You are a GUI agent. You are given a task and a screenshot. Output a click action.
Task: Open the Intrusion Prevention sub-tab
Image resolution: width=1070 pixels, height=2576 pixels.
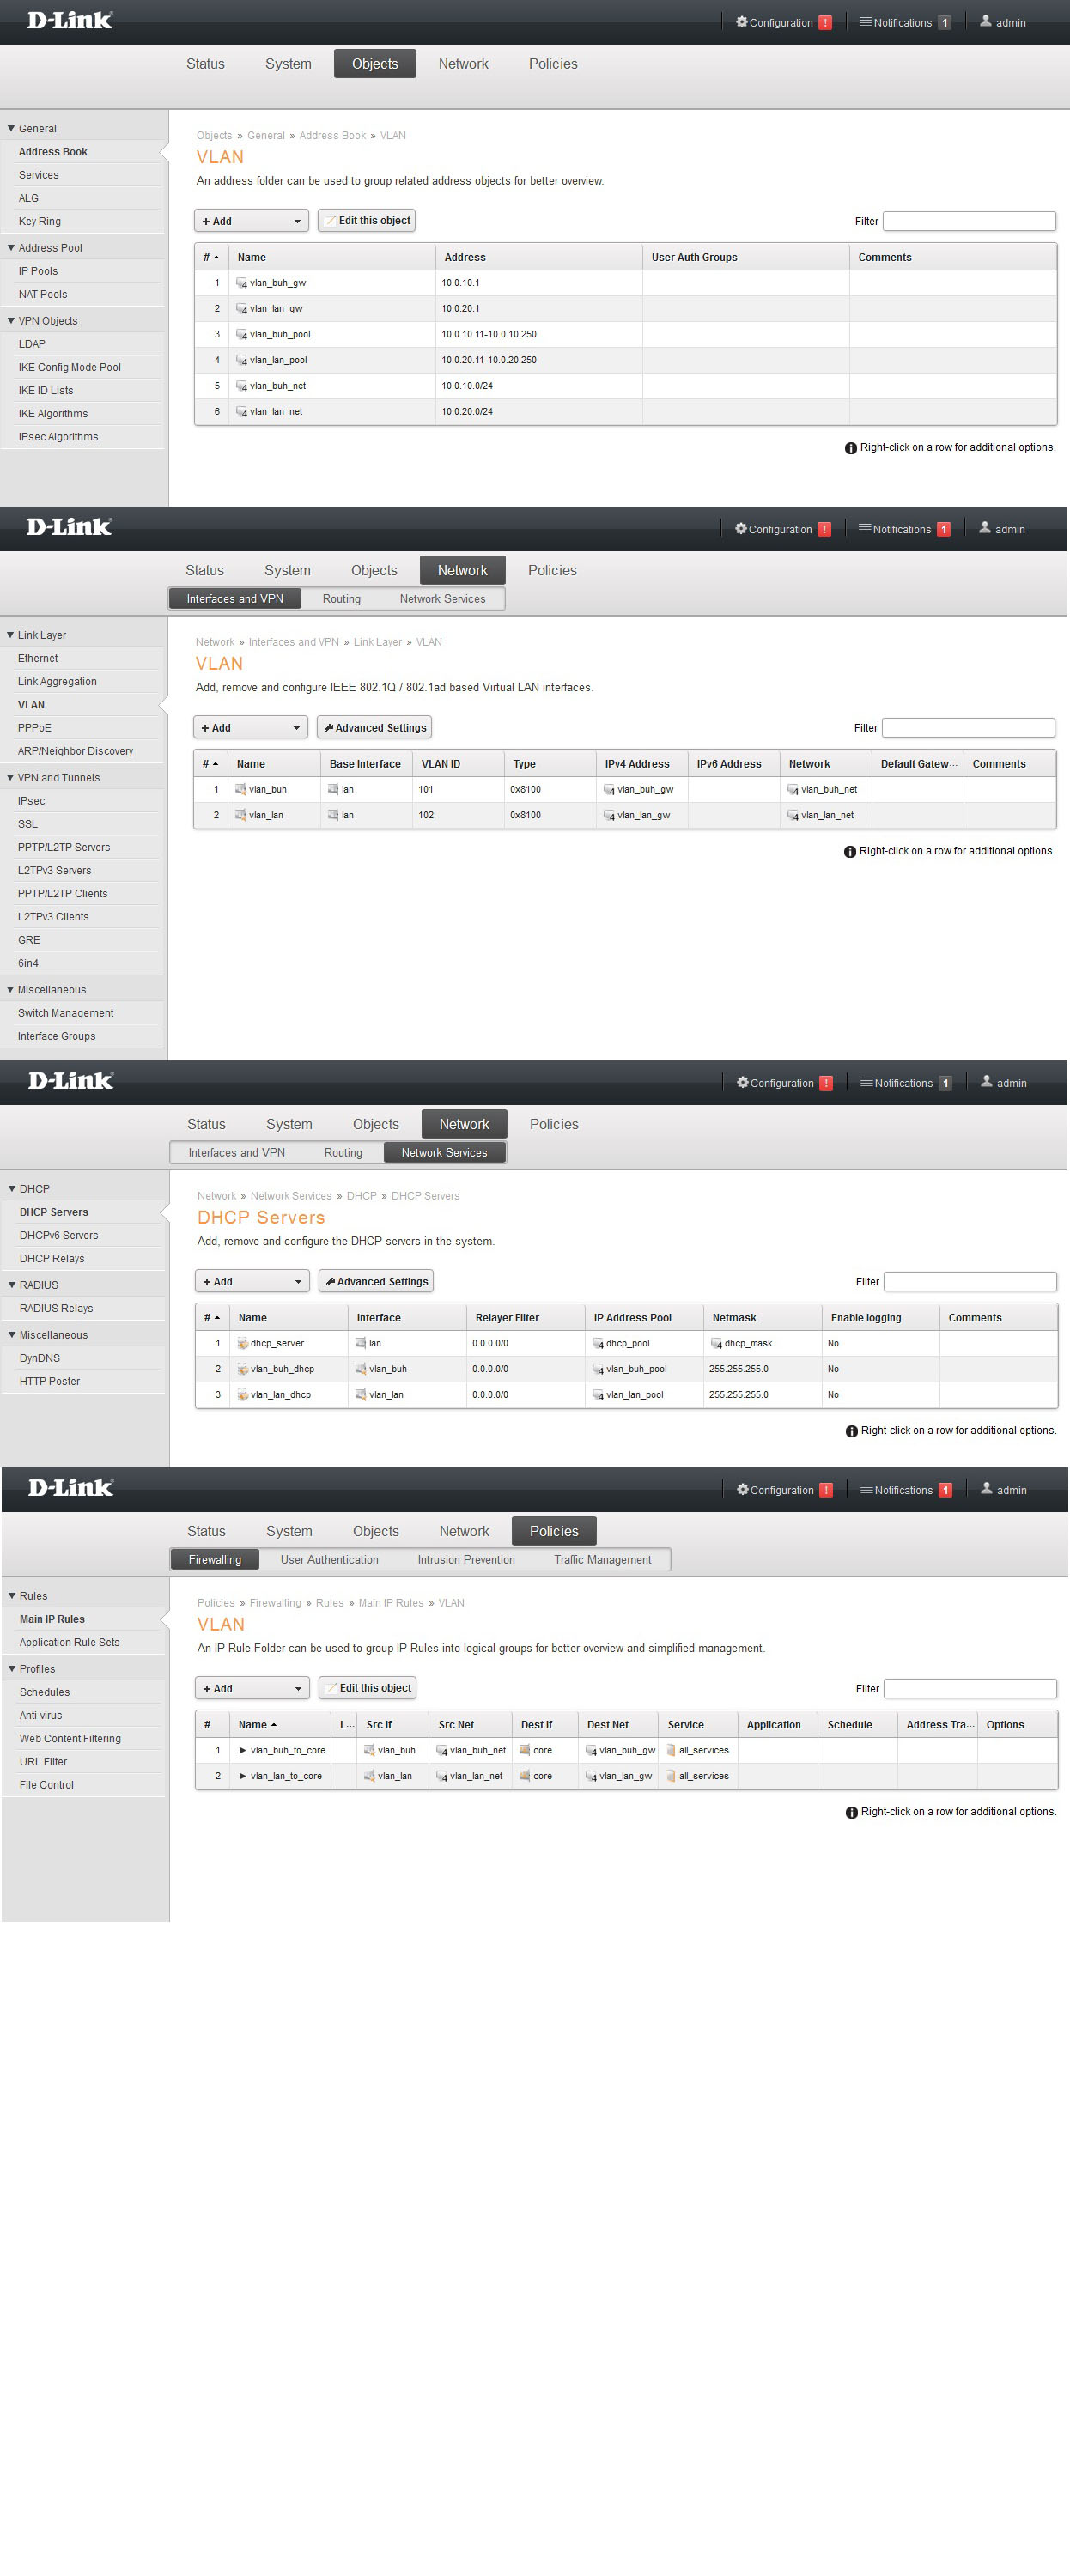466,1560
